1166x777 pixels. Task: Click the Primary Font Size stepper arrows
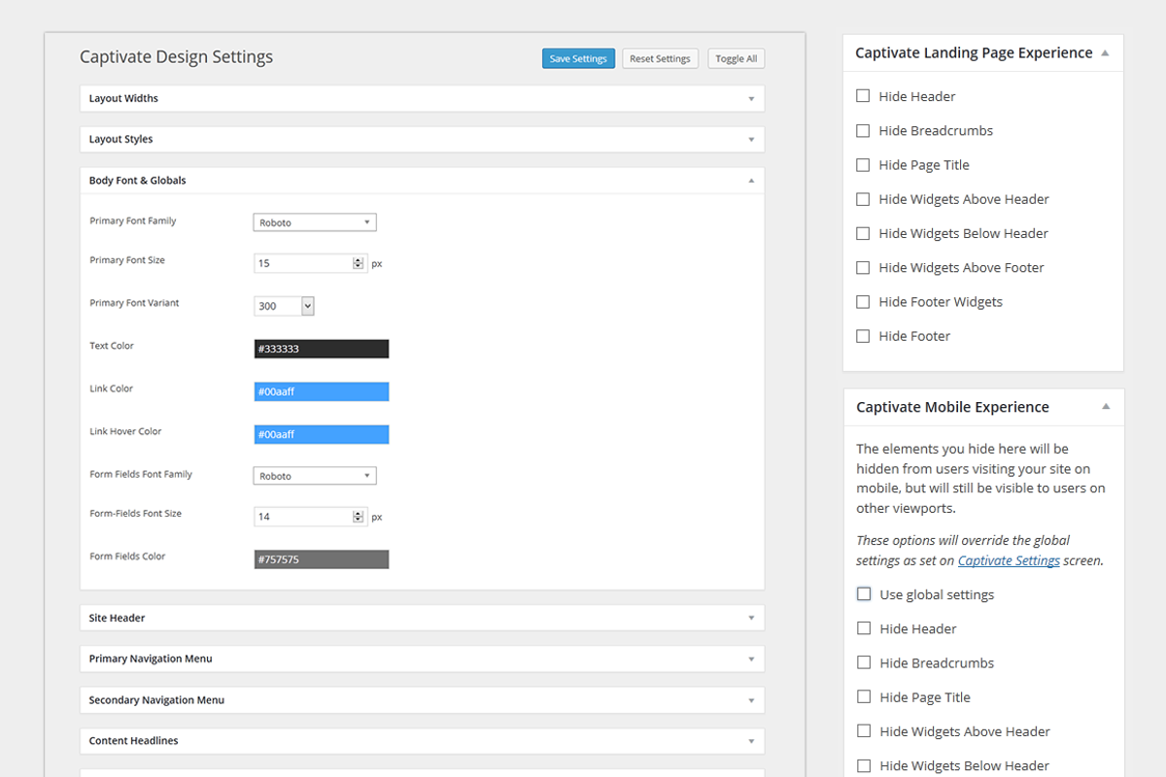pyautogui.click(x=358, y=263)
